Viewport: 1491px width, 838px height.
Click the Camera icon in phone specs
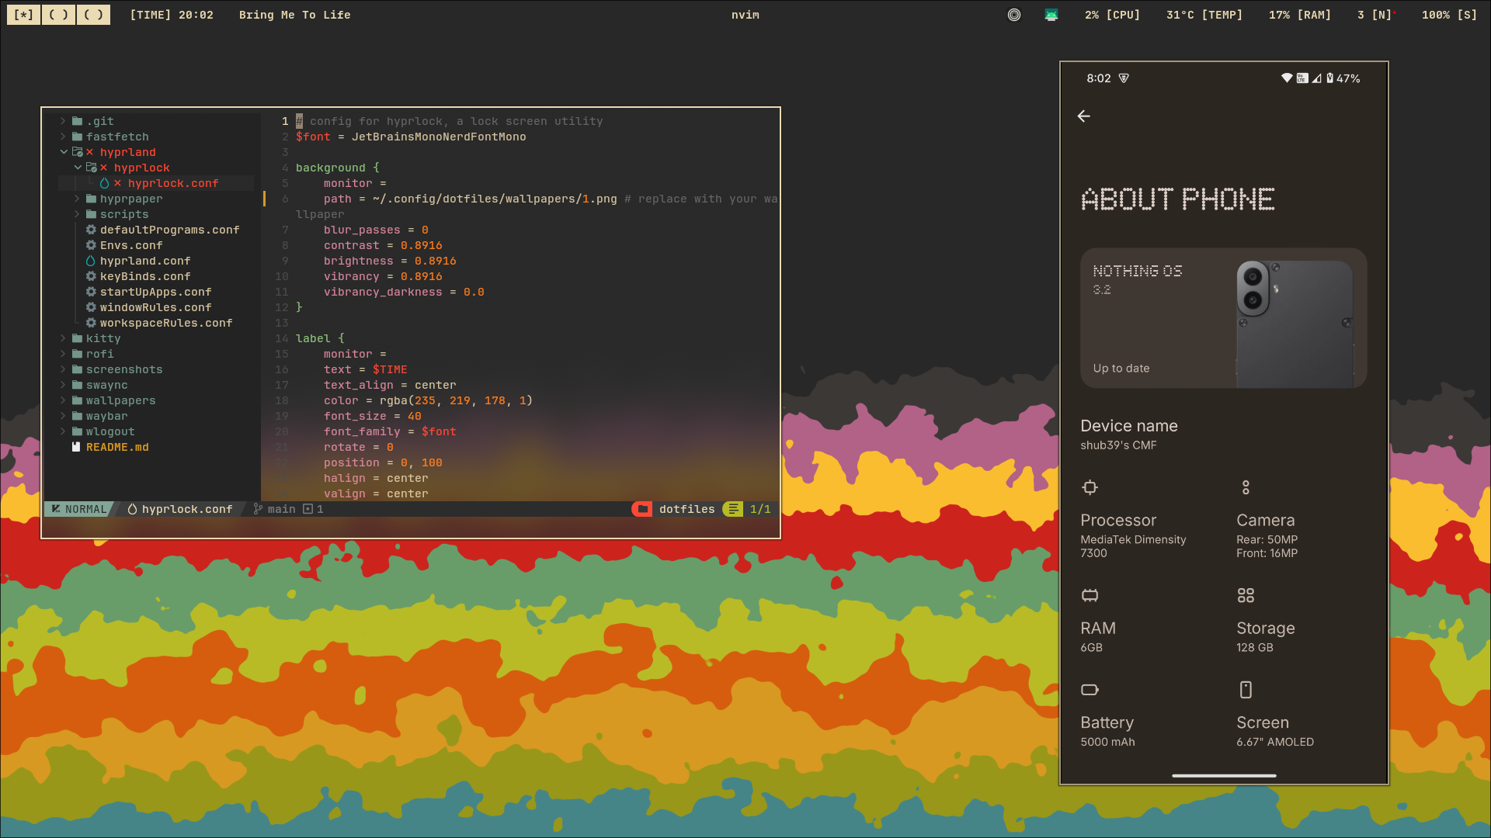(x=1246, y=487)
